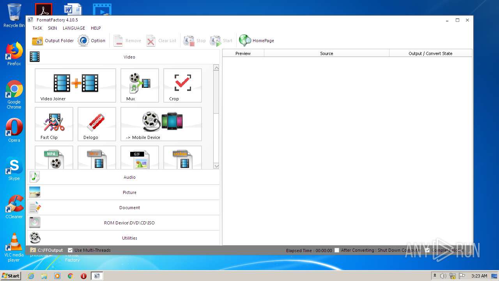This screenshot has height=281, width=499.
Task: Click the Preview column header
Action: coord(243,53)
